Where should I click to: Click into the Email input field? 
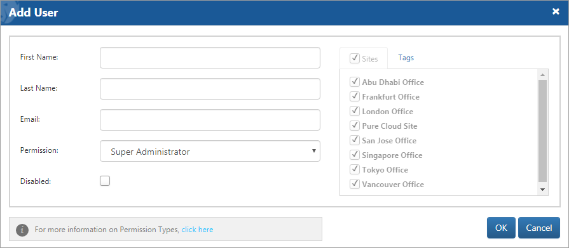tap(210, 120)
